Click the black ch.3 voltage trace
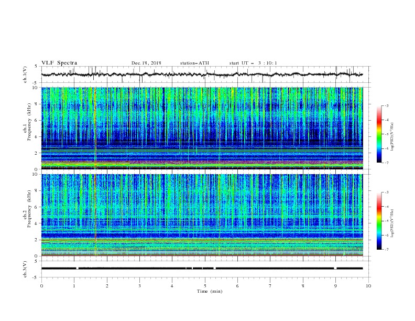Viewport: 415px width, 321px height. (202, 269)
